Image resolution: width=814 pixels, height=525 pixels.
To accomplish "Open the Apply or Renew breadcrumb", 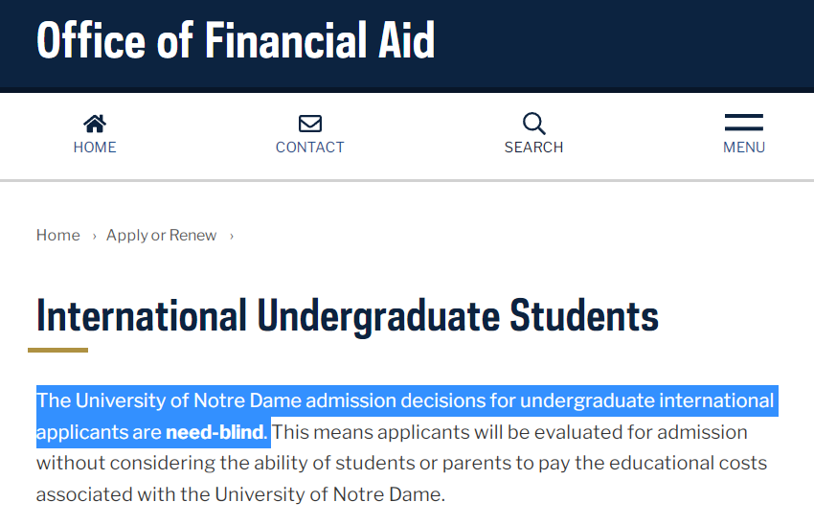I will [161, 236].
